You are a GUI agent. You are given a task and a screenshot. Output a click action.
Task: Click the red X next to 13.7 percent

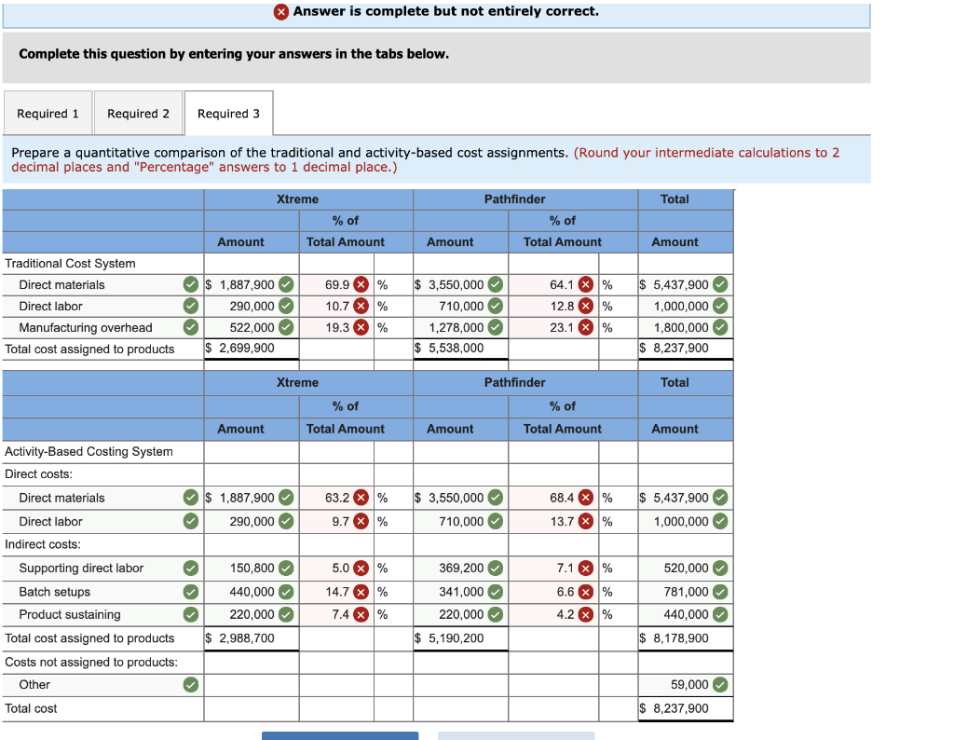(x=586, y=521)
